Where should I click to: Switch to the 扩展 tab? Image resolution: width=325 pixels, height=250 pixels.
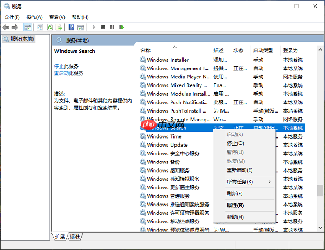(x=60, y=236)
